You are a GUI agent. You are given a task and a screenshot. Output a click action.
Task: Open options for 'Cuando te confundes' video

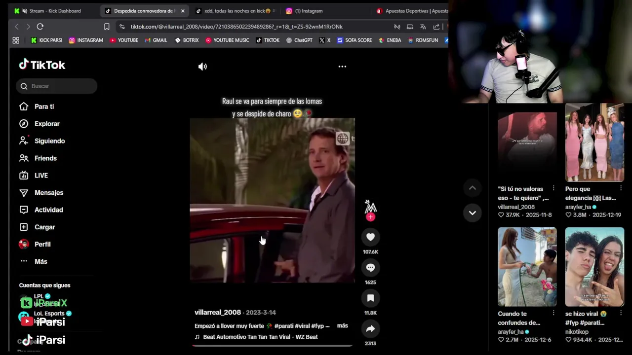click(553, 313)
